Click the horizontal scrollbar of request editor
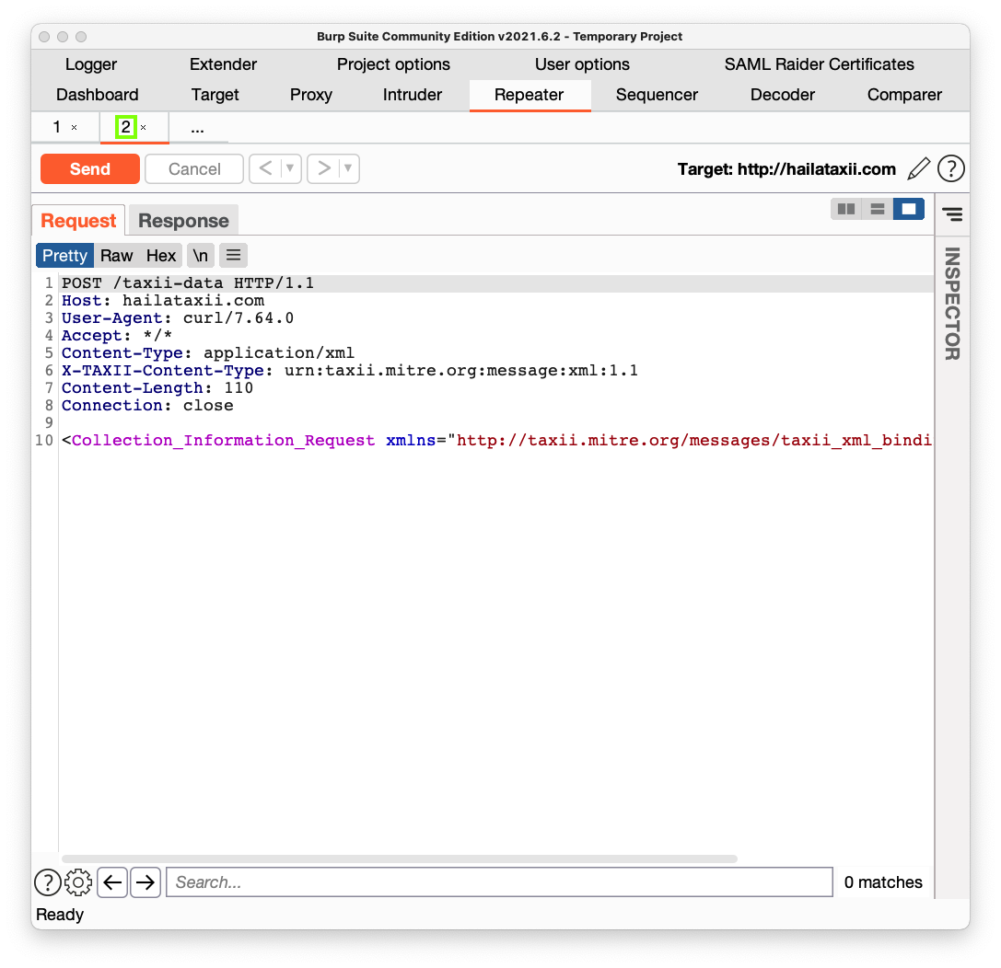 coord(400,859)
